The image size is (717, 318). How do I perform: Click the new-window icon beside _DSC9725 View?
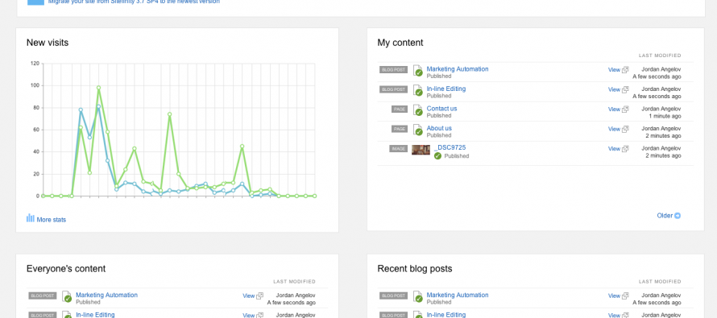[x=625, y=148]
